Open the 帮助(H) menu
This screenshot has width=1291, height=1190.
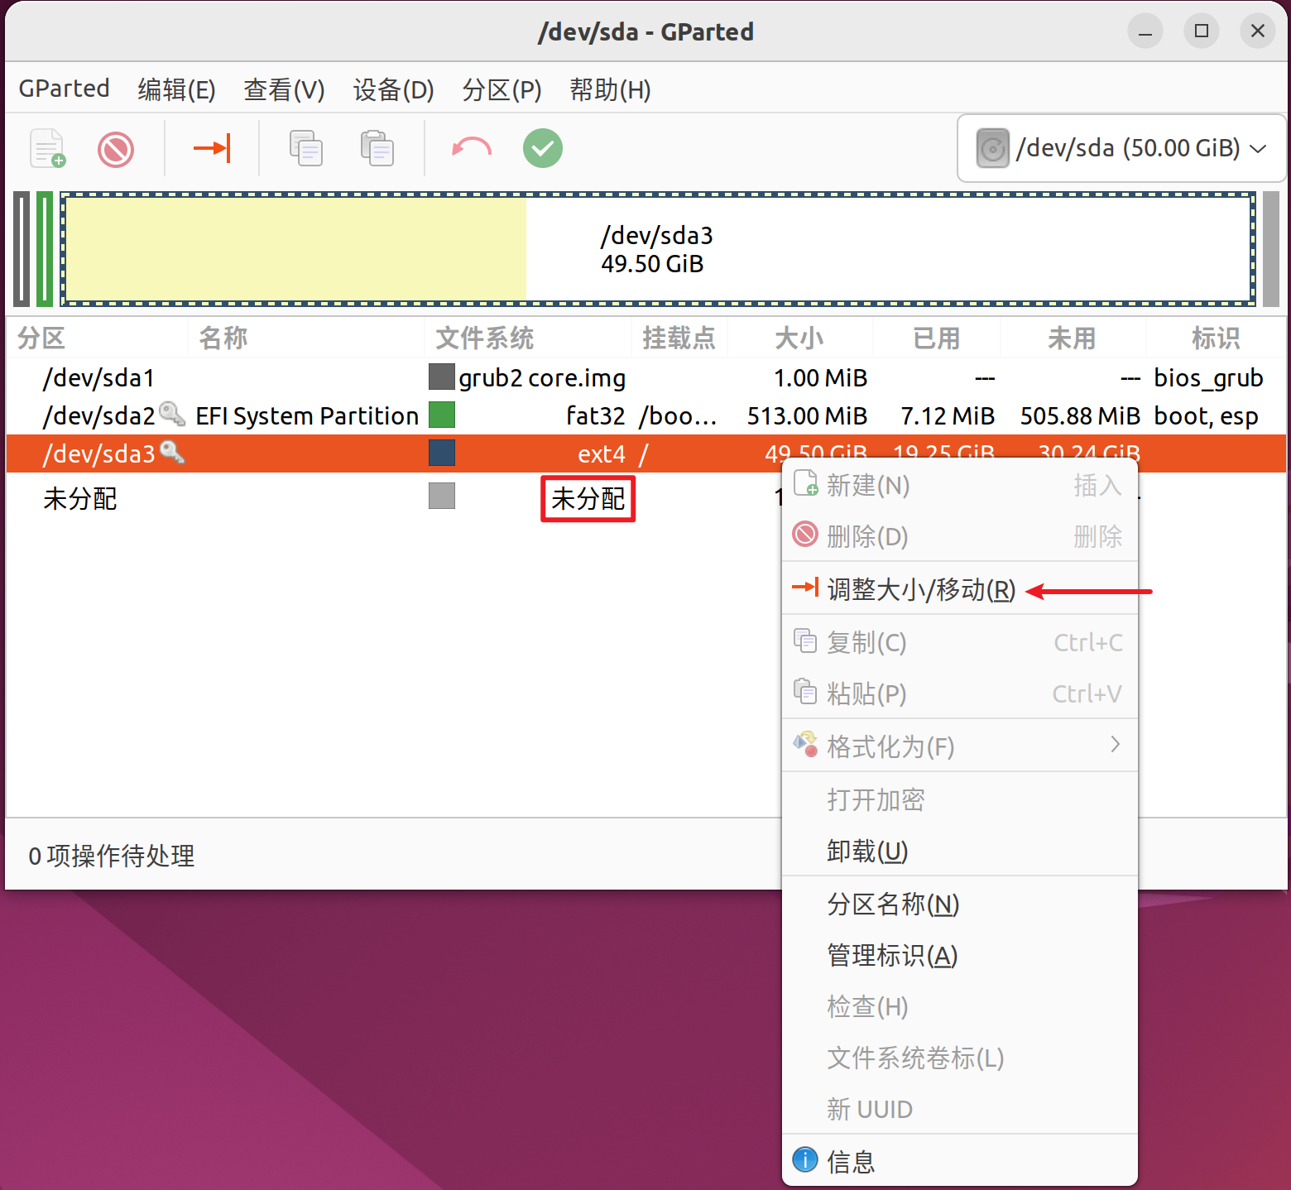pos(610,89)
